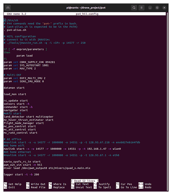Click the Read 52 lines status message
This screenshot has width=172, height=195.
[x=85, y=181]
